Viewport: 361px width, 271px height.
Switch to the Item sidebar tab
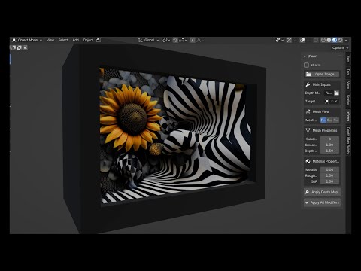tap(348, 59)
